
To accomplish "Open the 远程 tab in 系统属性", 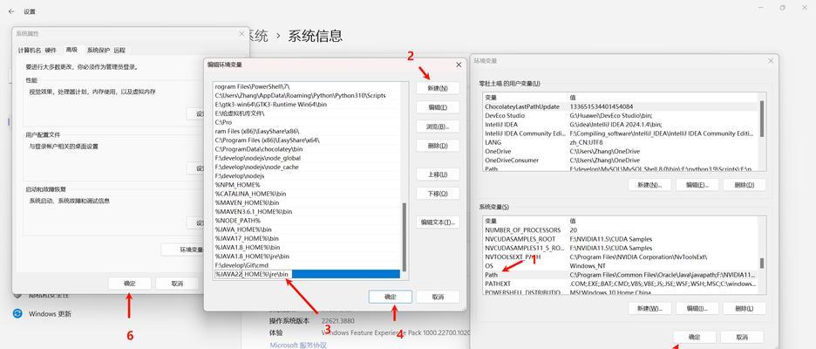I will [119, 50].
